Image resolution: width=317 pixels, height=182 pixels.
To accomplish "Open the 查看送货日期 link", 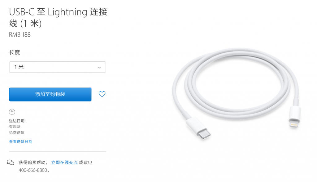I will click(21, 142).
